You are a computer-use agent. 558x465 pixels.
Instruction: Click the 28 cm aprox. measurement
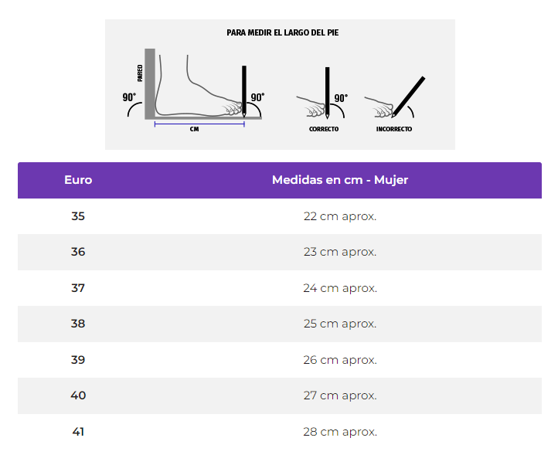pyautogui.click(x=340, y=432)
